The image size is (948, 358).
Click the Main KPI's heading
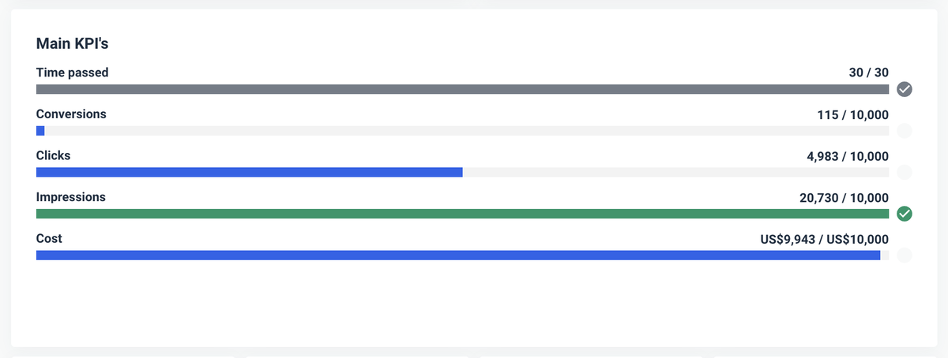[77, 43]
